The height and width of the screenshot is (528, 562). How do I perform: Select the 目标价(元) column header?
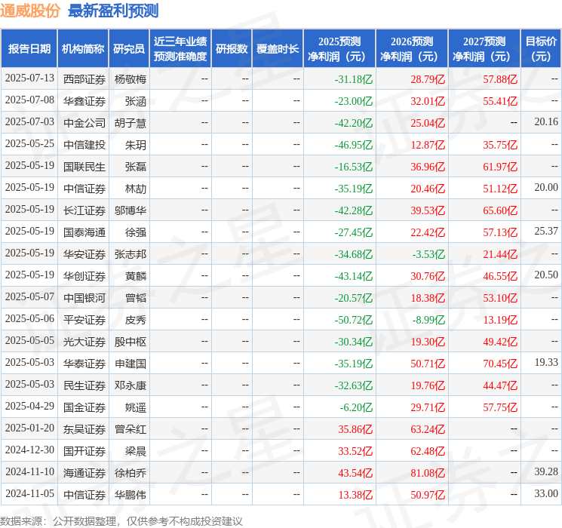click(x=541, y=49)
